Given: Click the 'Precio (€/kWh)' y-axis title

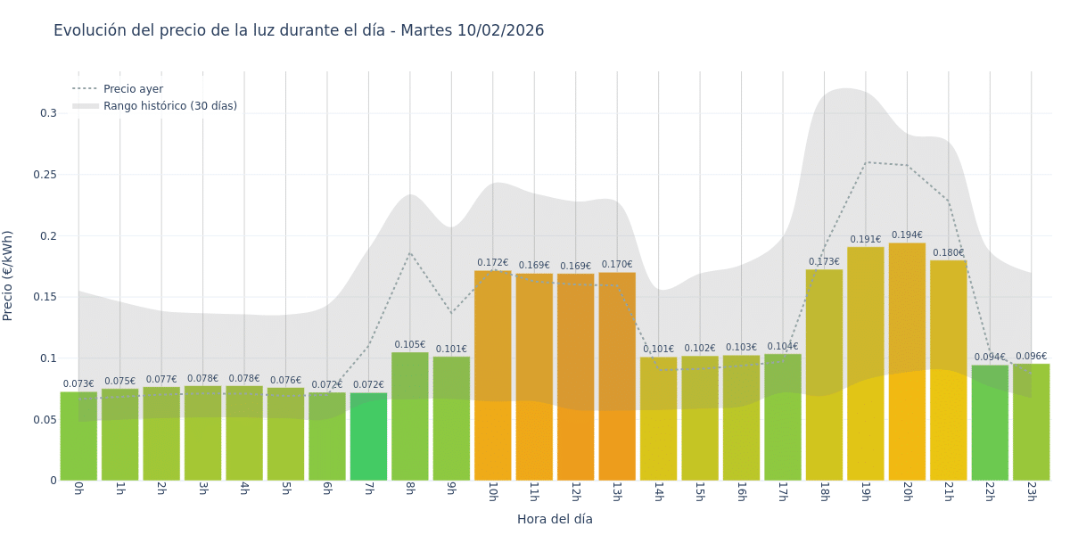Looking at the screenshot, I should tap(8, 276).
